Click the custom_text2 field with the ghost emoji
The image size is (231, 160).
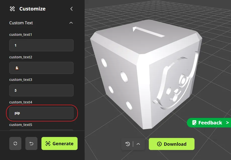click(x=41, y=68)
